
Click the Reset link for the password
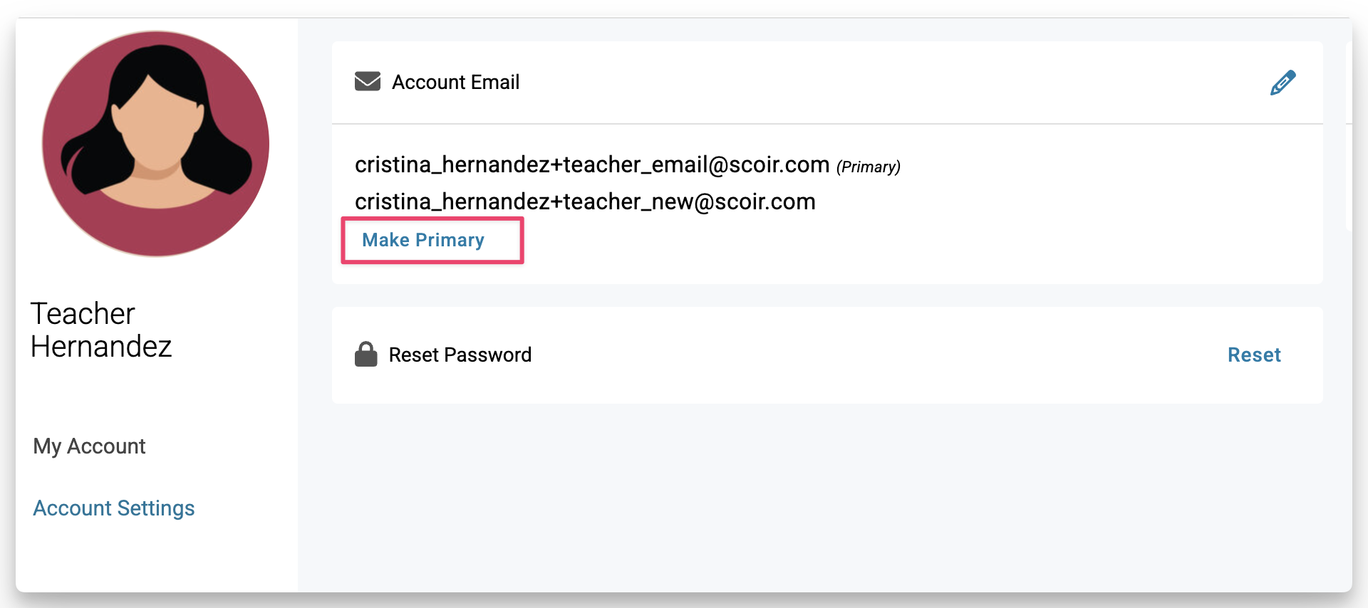(x=1254, y=355)
